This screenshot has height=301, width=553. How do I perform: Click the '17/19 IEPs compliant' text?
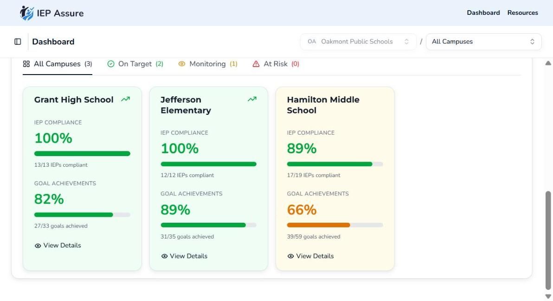[314, 176]
